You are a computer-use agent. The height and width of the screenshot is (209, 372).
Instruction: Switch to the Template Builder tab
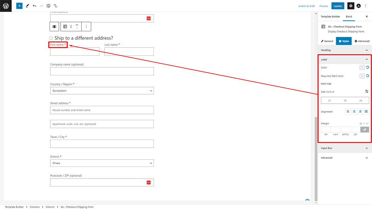point(330,17)
